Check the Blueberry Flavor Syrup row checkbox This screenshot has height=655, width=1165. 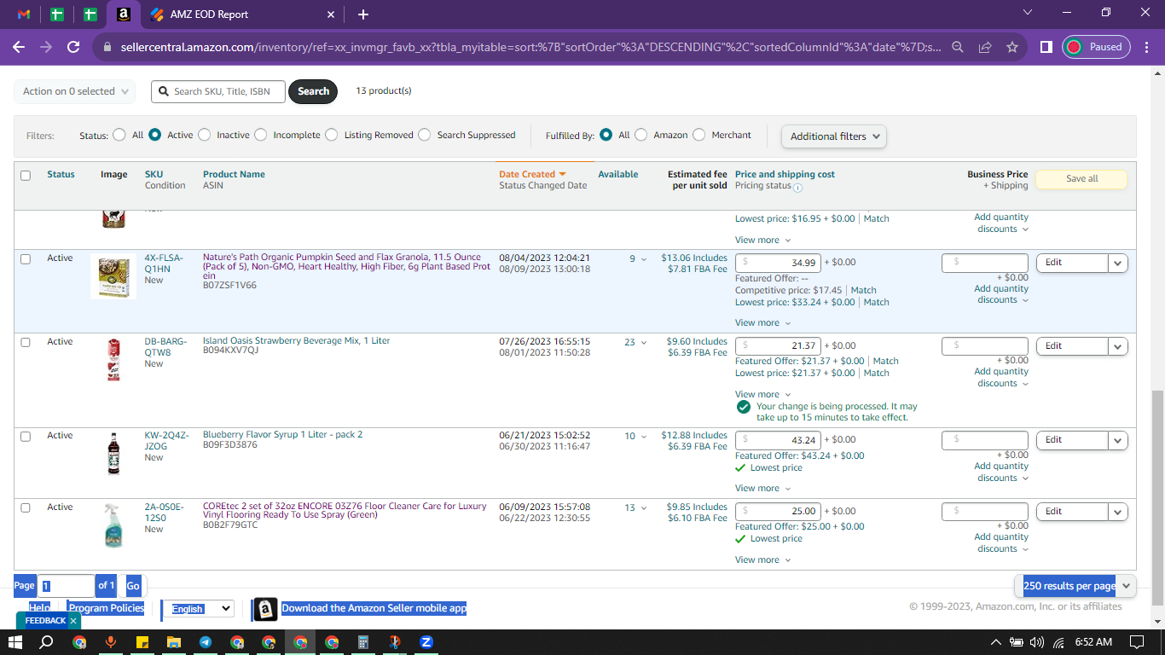click(26, 436)
